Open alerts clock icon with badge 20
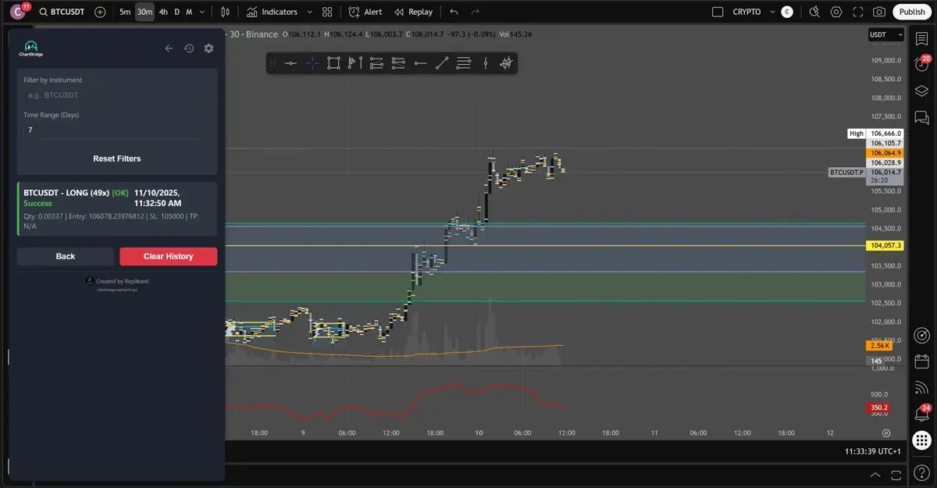Viewport: 937px width, 488px height. click(x=921, y=64)
